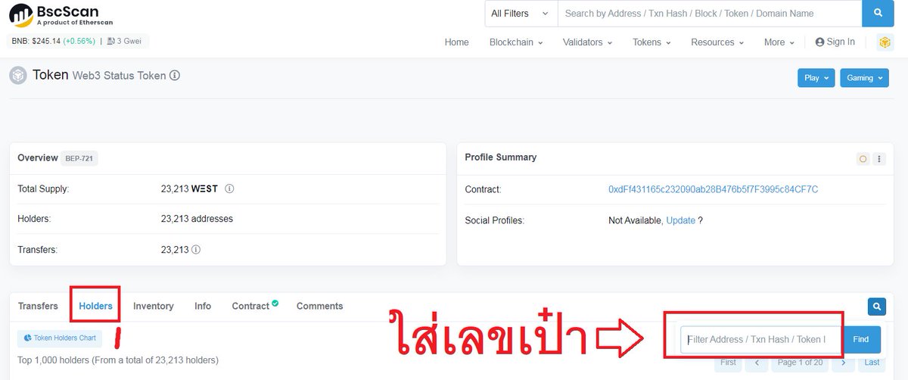Switch to the Info tab
This screenshot has height=380, width=908.
coord(203,306)
